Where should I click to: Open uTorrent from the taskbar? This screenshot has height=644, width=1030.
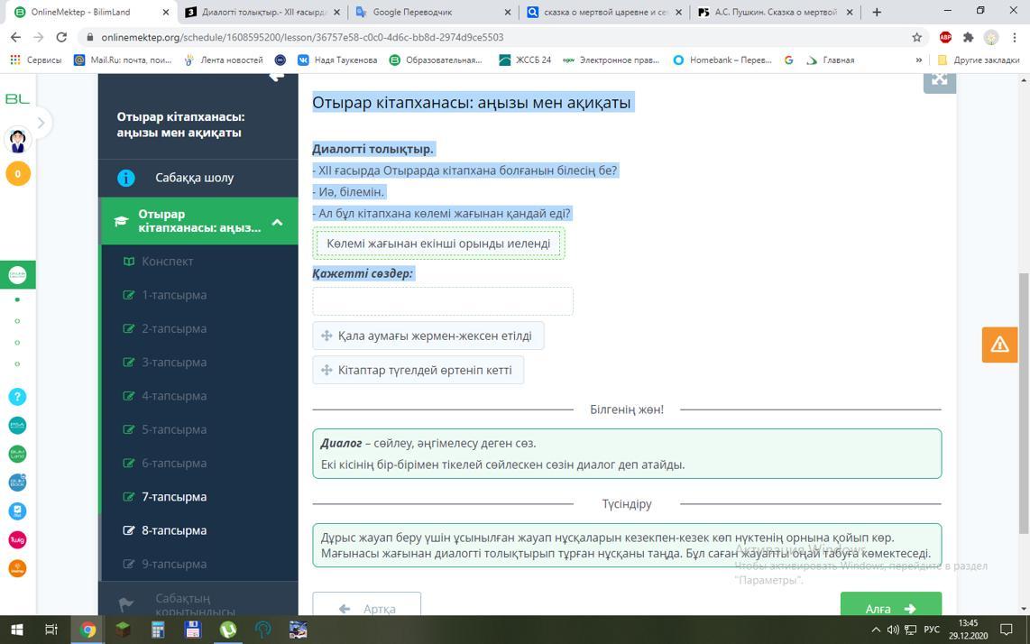[x=228, y=630]
